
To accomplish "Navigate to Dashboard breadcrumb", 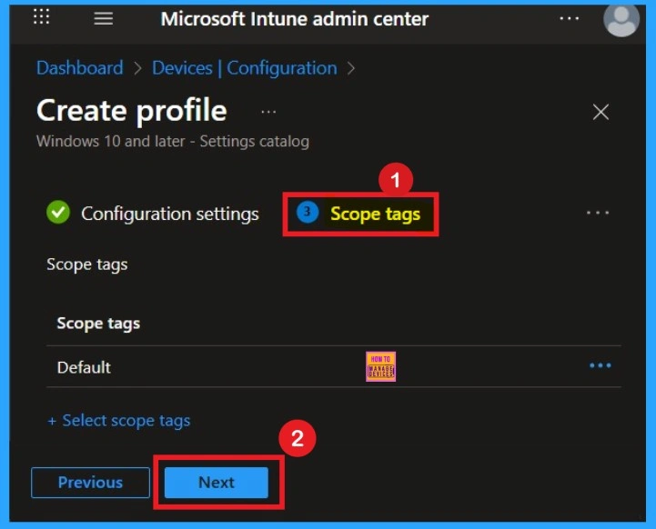I will click(79, 68).
